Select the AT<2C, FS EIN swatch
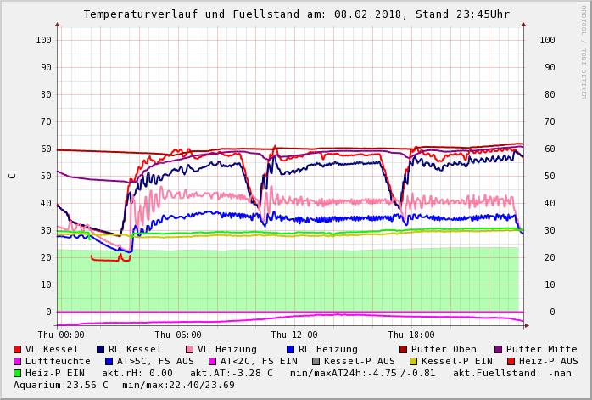The image size is (592, 400). [213, 361]
